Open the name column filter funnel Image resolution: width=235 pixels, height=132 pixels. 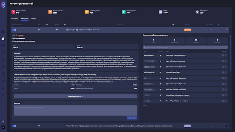coord(173,25)
